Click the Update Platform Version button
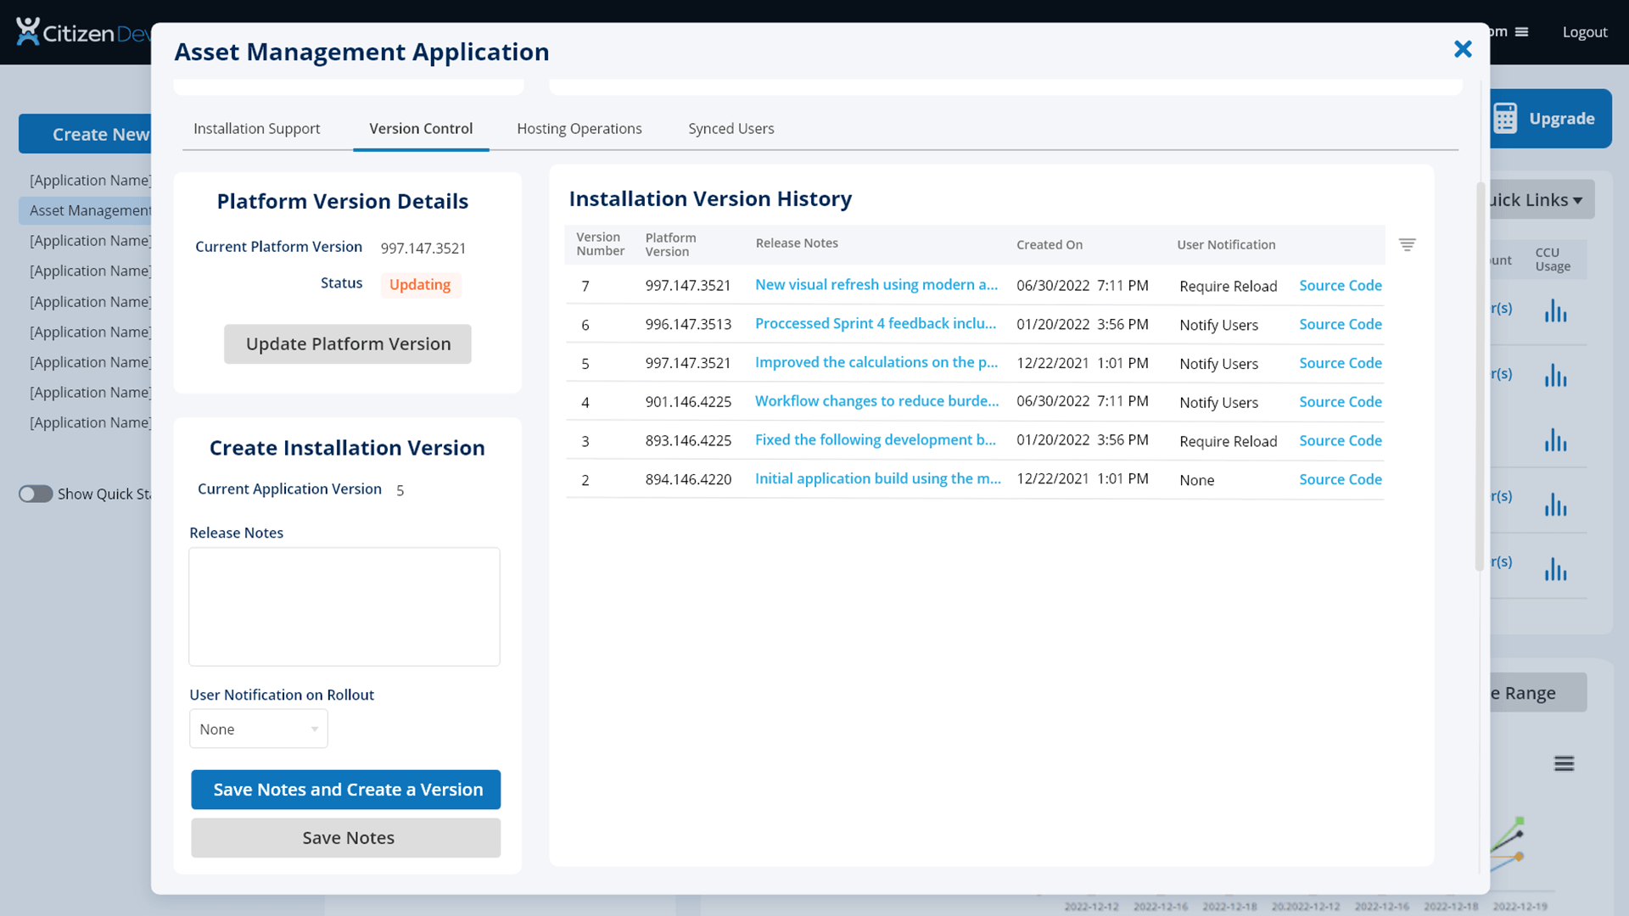This screenshot has height=916, width=1629. click(348, 343)
